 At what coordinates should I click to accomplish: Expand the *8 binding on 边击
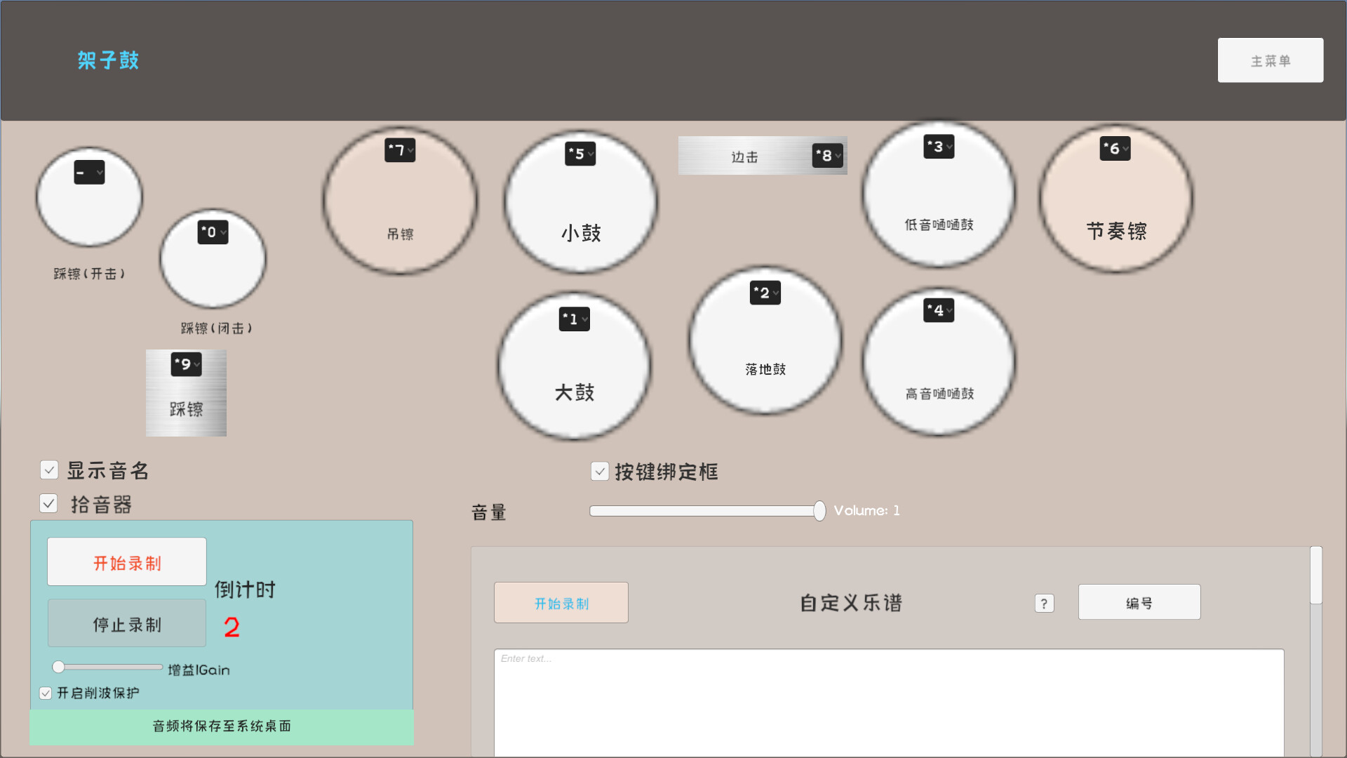pos(828,156)
